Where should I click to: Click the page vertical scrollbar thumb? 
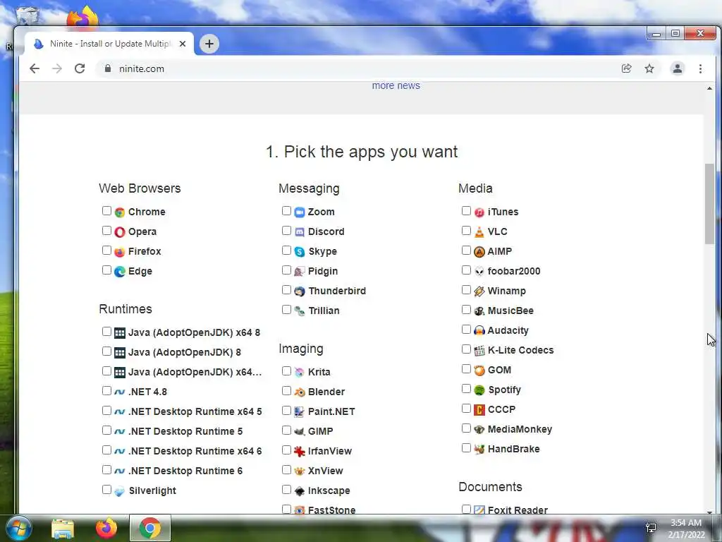709,204
